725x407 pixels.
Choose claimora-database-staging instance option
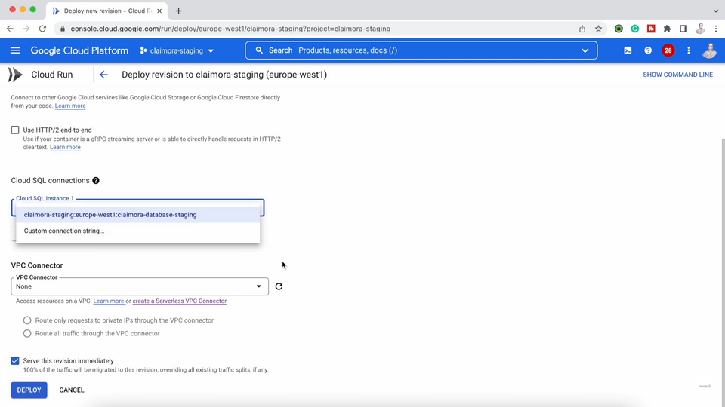[137, 215]
